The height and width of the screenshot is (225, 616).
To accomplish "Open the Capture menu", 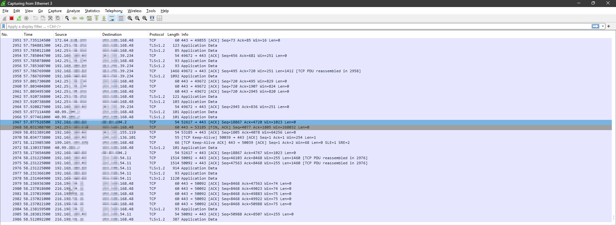I will [x=55, y=11].
